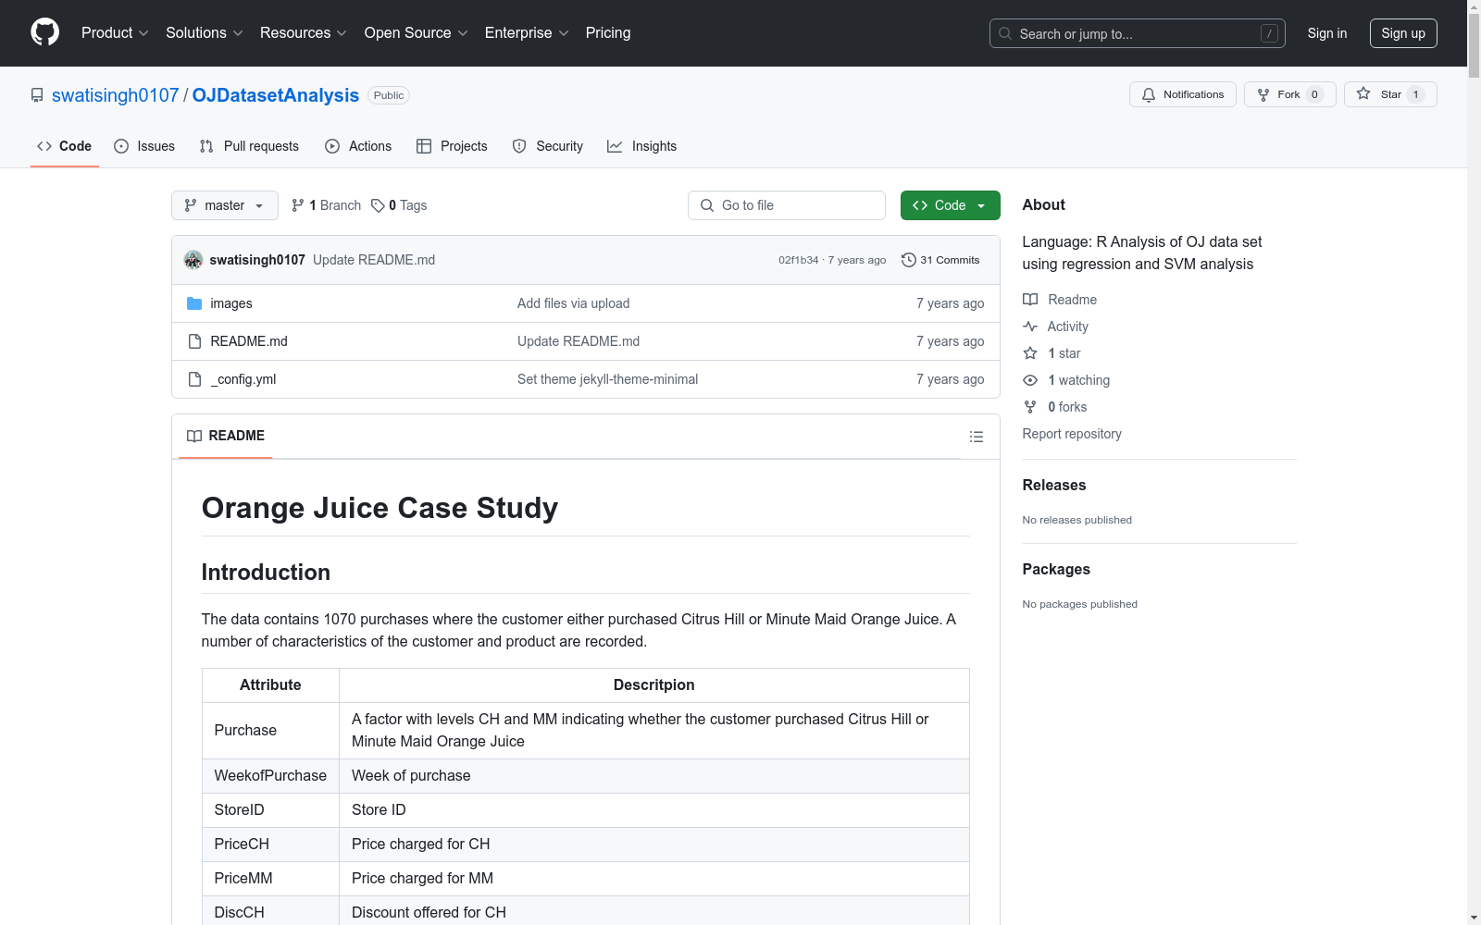Click the fork icon beside 0 forks
The width and height of the screenshot is (1481, 925).
(1030, 407)
